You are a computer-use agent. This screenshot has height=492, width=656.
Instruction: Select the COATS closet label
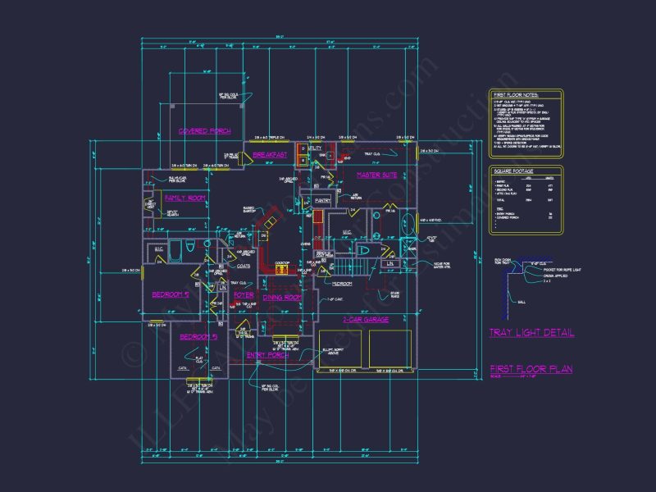[x=244, y=266]
